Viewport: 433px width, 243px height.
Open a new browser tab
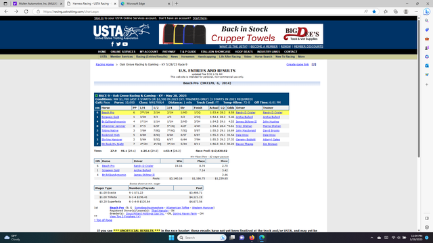(176, 3)
